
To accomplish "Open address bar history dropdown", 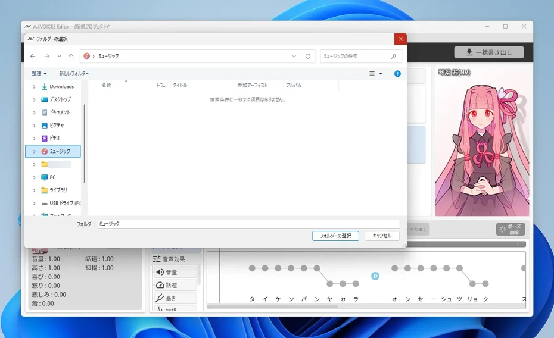I will (x=294, y=56).
